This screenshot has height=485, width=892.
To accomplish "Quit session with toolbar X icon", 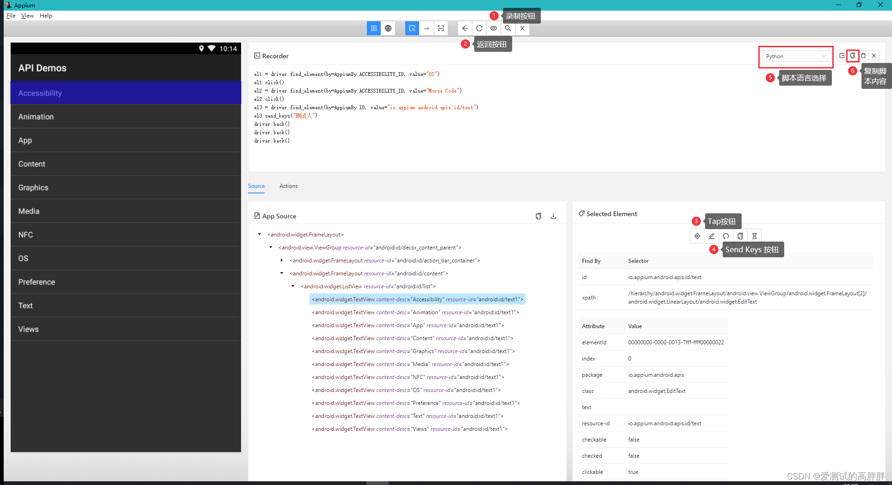I will point(522,28).
